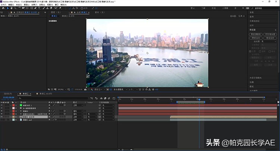
Task: Open the Edit menu
Action: pos(11,4)
